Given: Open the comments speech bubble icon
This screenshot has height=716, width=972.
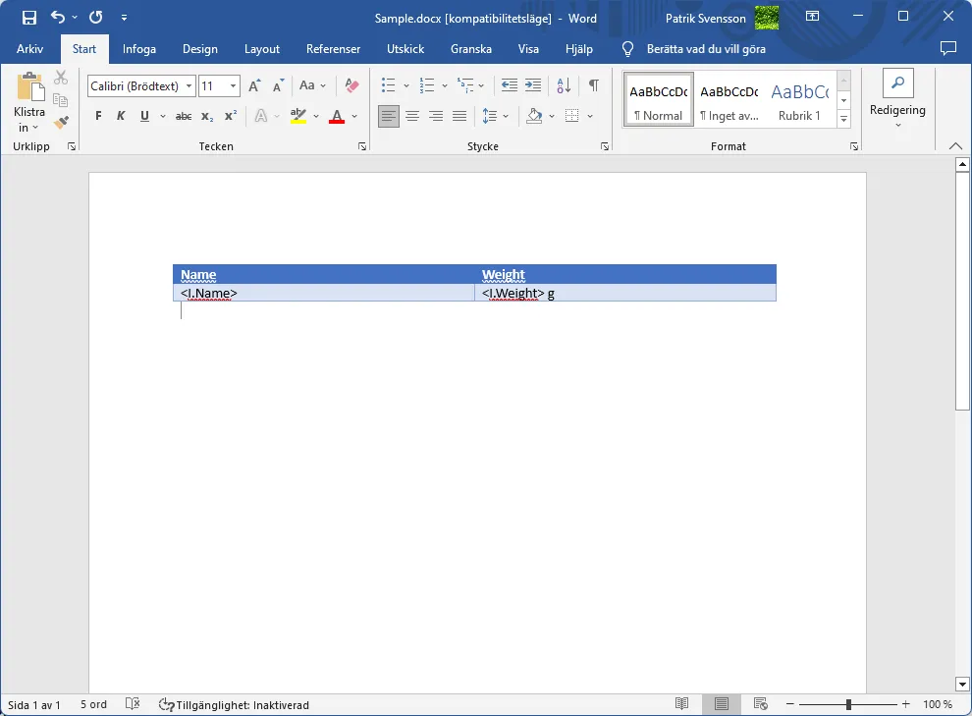Looking at the screenshot, I should tap(947, 48).
